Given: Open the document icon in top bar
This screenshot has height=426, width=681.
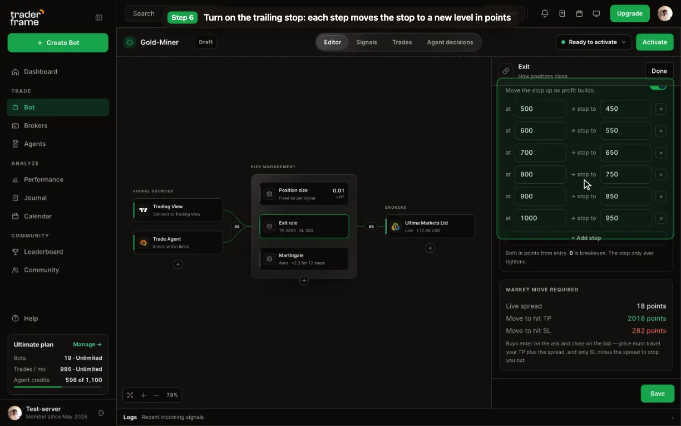Looking at the screenshot, I should pos(562,13).
